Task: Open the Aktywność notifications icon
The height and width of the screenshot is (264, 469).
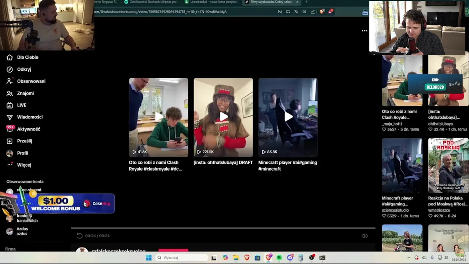Action: click(10, 129)
